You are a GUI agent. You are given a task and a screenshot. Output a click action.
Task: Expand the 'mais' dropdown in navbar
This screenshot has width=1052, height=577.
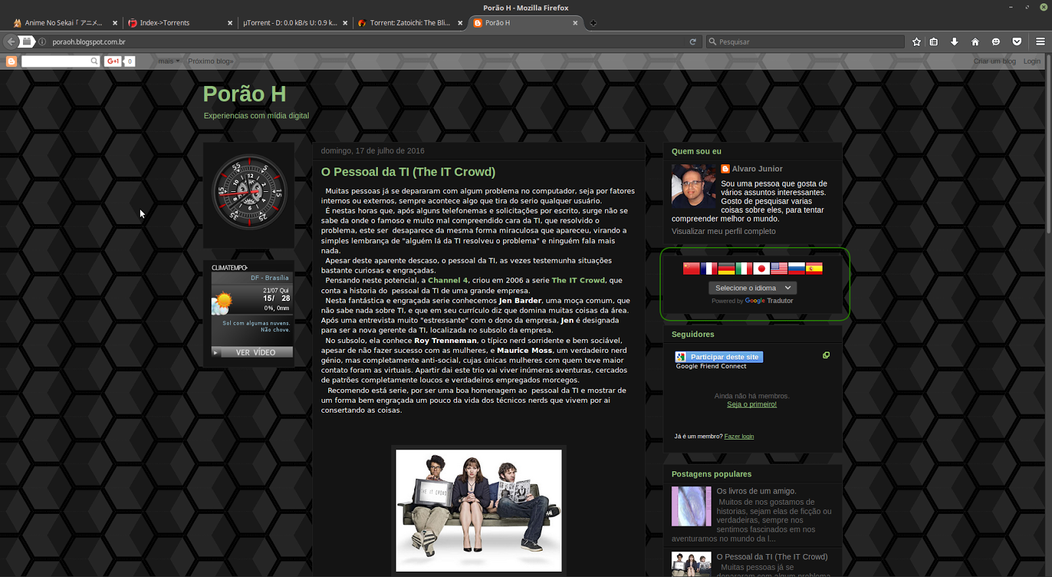(x=168, y=61)
